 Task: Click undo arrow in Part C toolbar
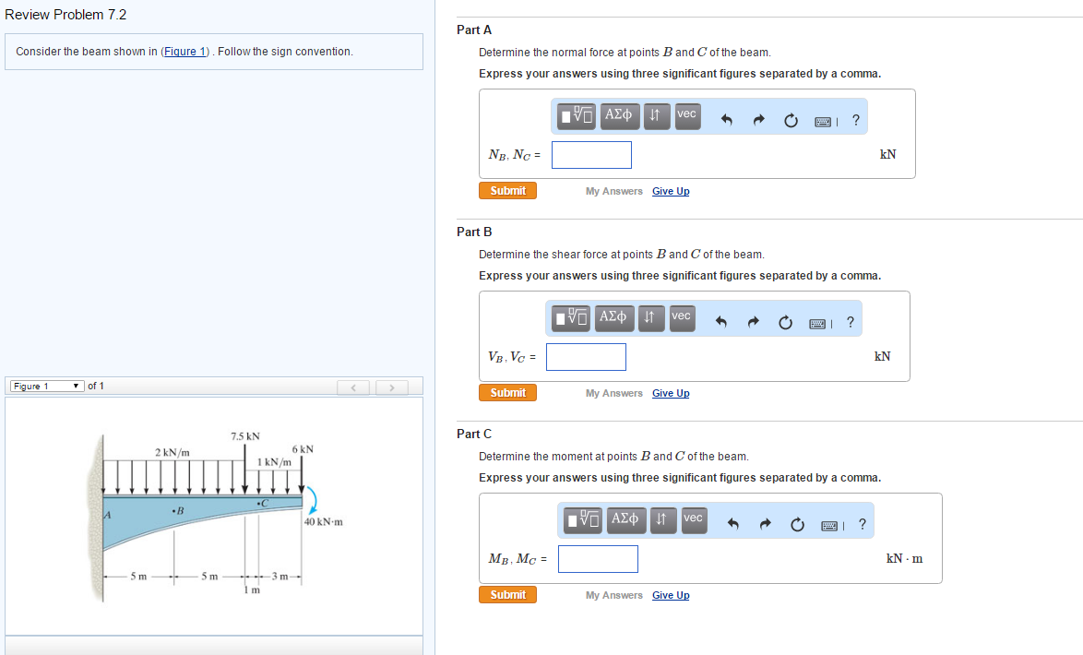pyautogui.click(x=732, y=524)
